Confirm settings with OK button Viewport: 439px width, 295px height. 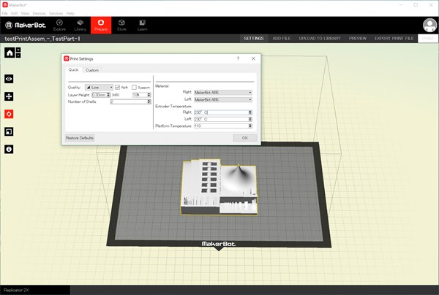coord(245,138)
